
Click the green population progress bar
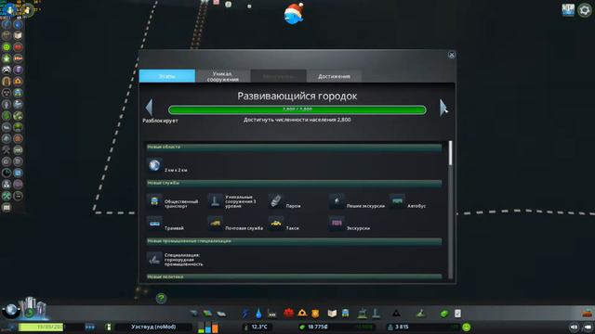297,109
